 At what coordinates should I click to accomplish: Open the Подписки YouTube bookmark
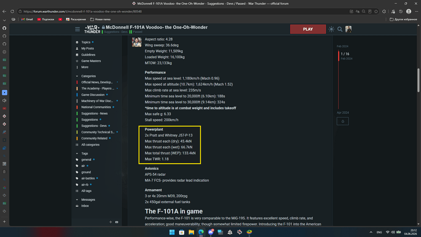[45, 19]
